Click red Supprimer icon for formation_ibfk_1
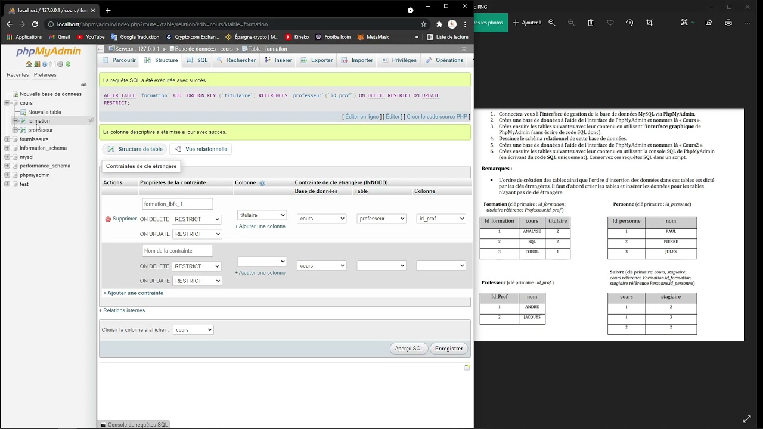This screenshot has height=429, width=763. 108,219
